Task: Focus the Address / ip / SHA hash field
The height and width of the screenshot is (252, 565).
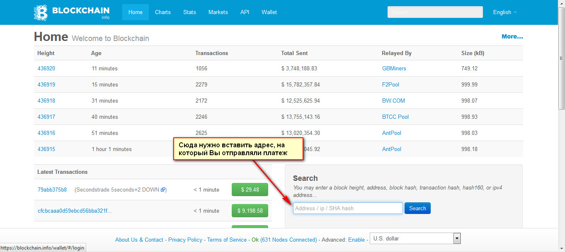Action: point(348,208)
